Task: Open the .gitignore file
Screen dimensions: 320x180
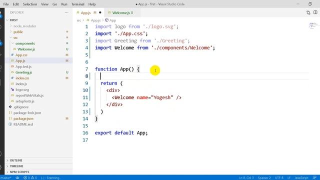Action: [21, 107]
